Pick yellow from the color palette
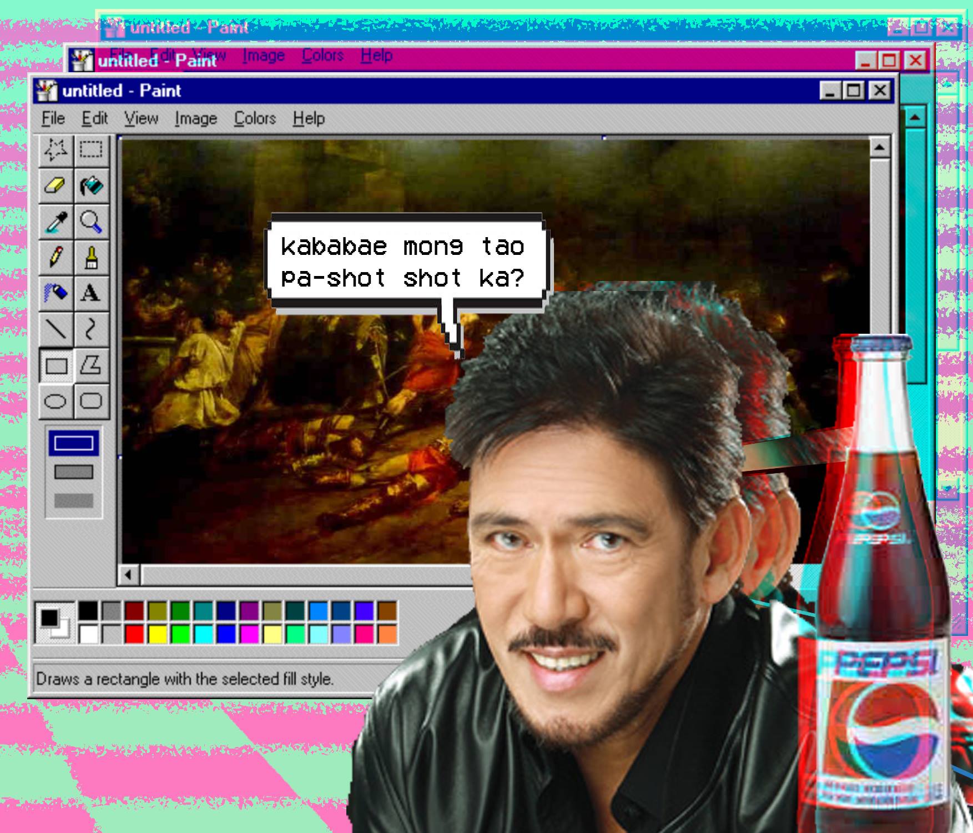This screenshot has height=833, width=973. click(157, 634)
